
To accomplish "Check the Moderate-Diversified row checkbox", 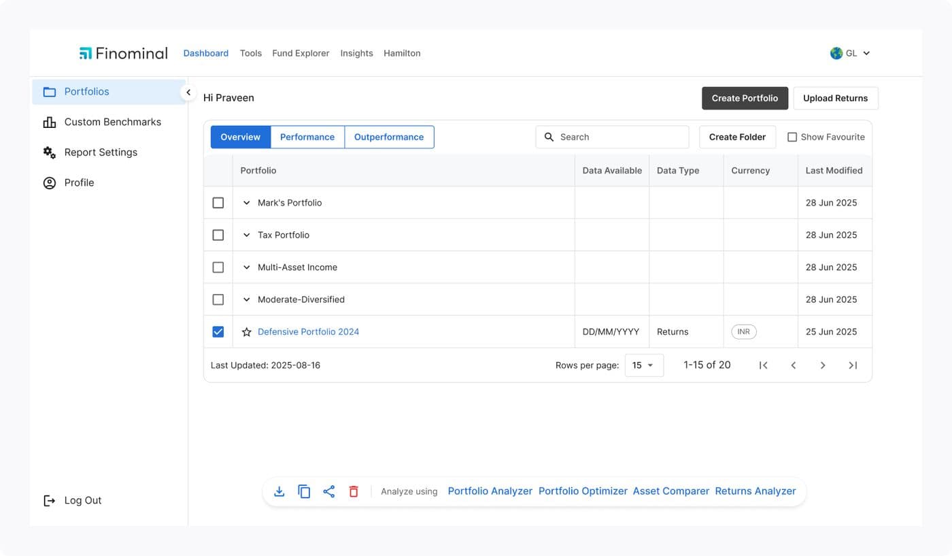I will 218,299.
